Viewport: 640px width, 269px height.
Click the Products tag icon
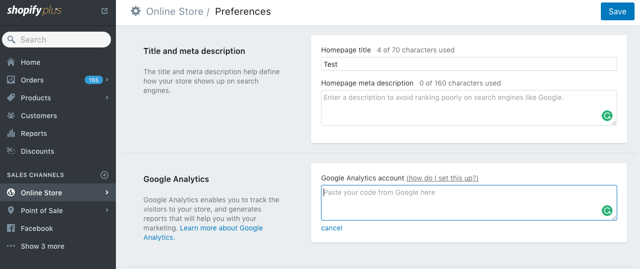[x=11, y=98]
